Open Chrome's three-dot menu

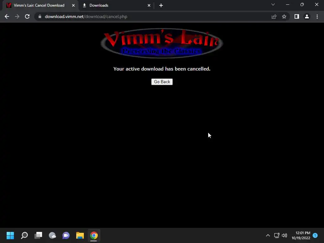click(317, 16)
